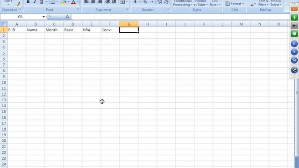Image resolution: width=299 pixels, height=168 pixels.
Task: Open the Number group dialog launcher
Action: [168, 9]
